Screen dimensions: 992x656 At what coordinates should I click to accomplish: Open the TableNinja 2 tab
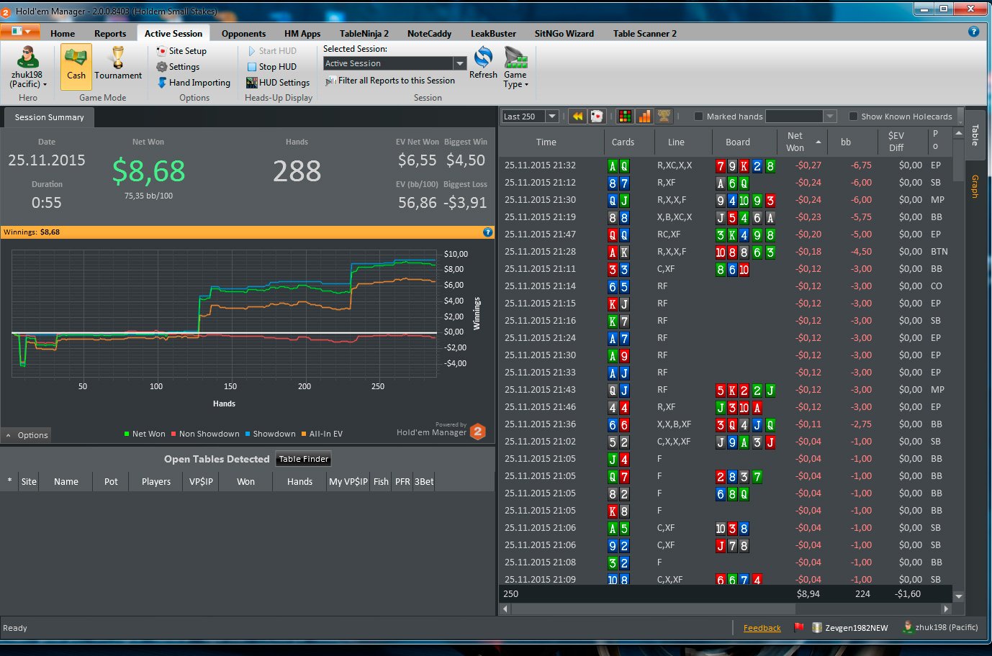pyautogui.click(x=364, y=33)
